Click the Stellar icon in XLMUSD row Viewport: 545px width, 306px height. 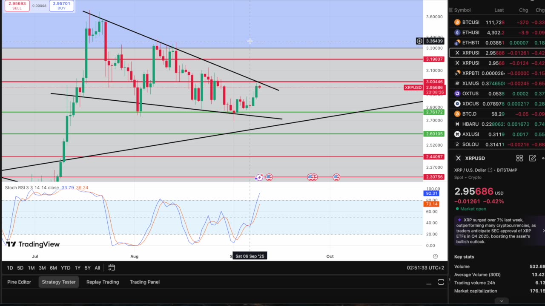coord(457,83)
